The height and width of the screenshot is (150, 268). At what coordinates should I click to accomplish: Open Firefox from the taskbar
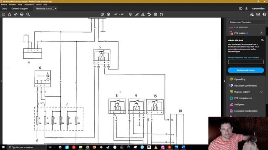pos(94,147)
